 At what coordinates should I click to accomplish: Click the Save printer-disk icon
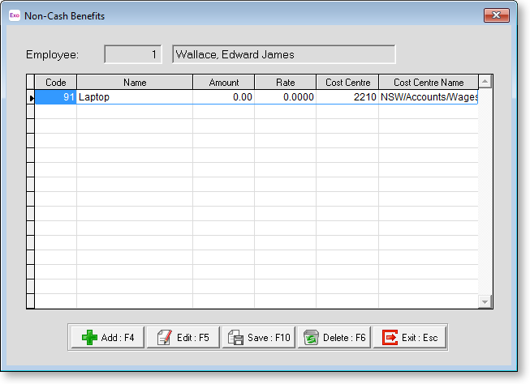235,338
